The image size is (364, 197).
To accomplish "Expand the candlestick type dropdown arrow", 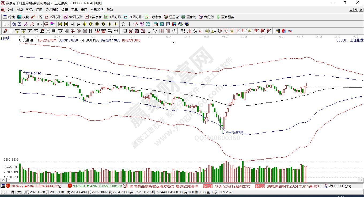I will (x=41, y=24).
